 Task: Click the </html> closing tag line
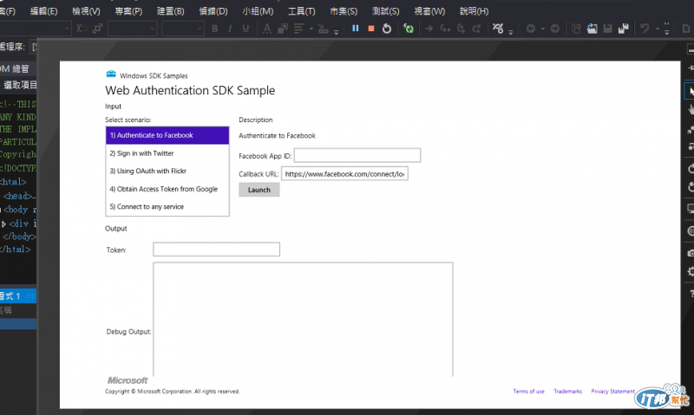pyautogui.click(x=16, y=250)
